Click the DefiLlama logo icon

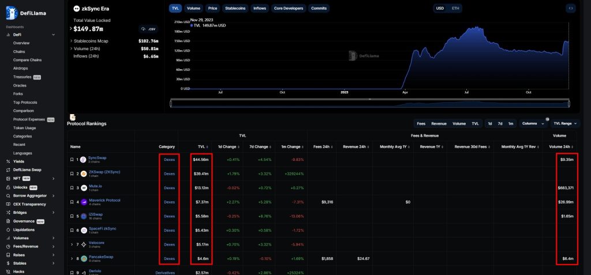[x=11, y=12]
